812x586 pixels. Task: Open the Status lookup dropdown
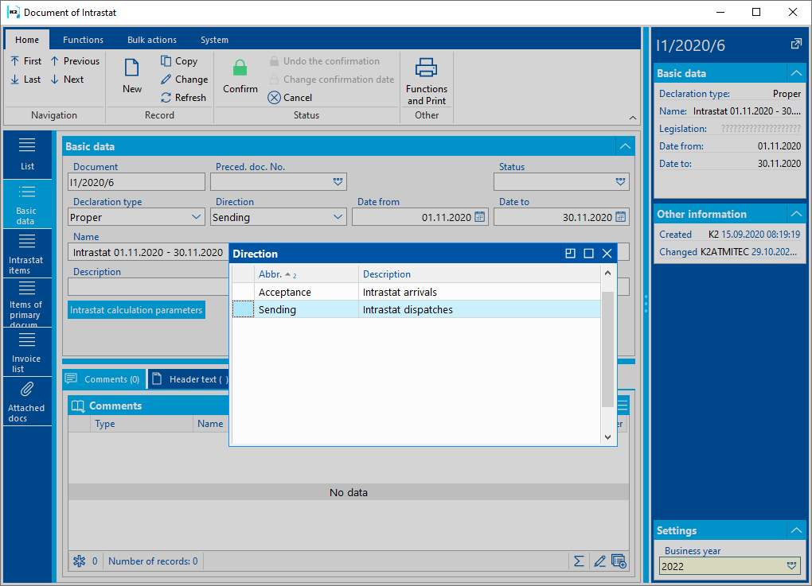[620, 181]
